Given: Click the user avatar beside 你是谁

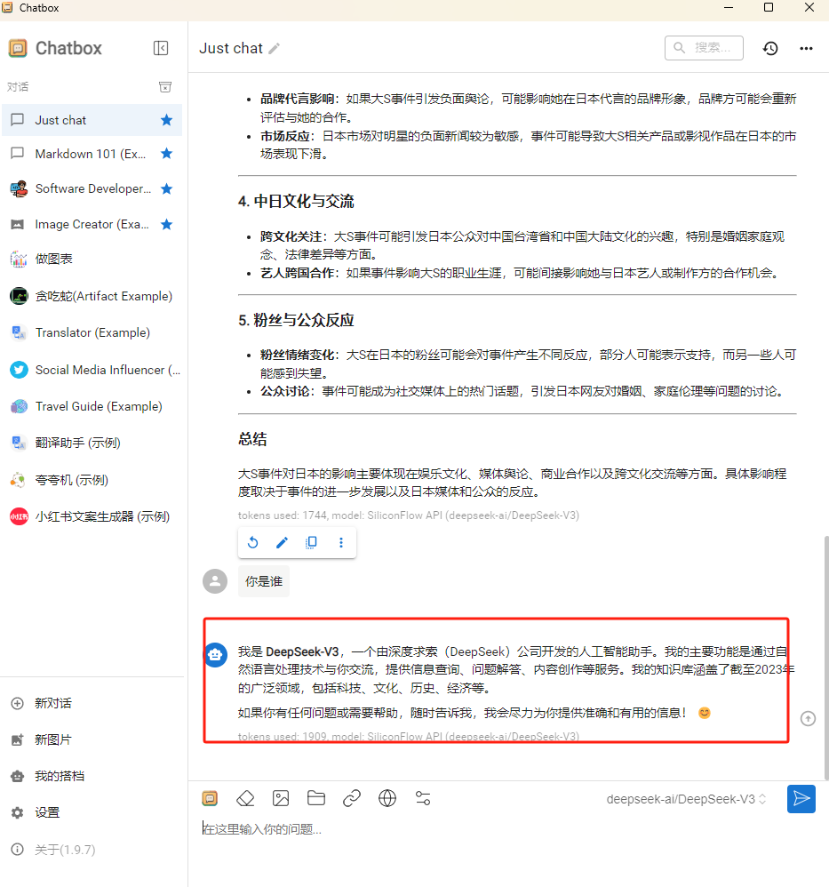Looking at the screenshot, I should pyautogui.click(x=215, y=581).
